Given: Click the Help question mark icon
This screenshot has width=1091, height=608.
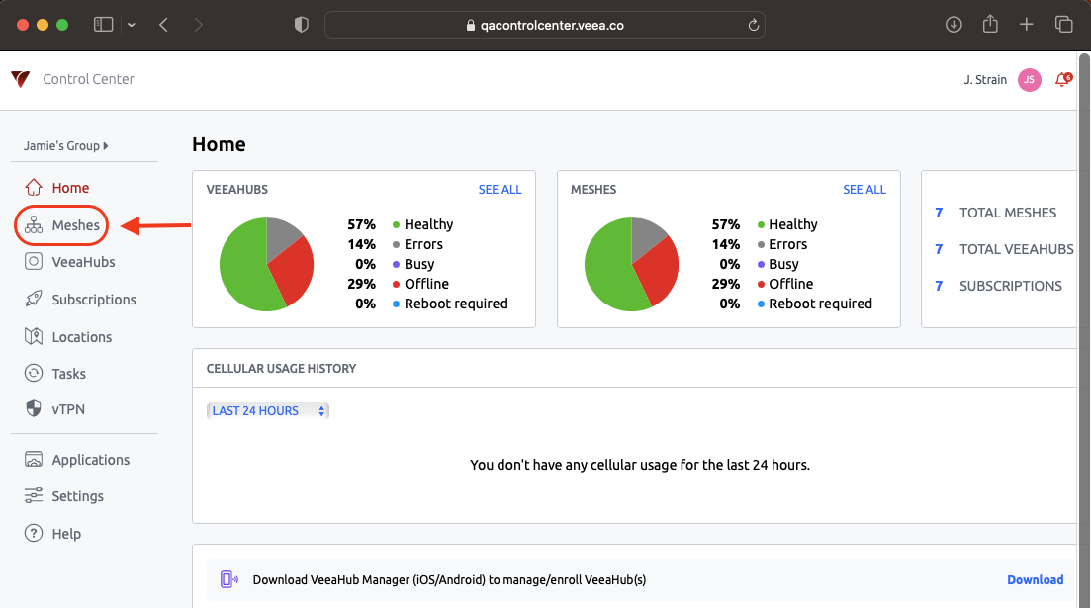Looking at the screenshot, I should (34, 533).
